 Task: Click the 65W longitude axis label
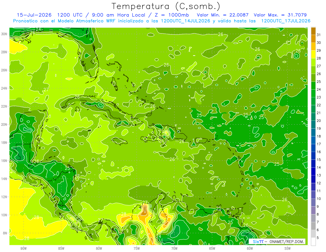pyautogui.click(x=212, y=248)
